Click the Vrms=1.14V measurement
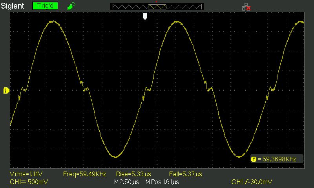 pyautogui.click(x=26, y=174)
